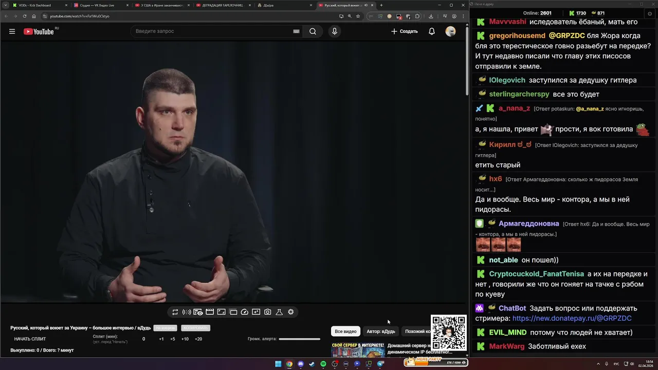This screenshot has width=658, height=370.
Task: Click the video player frame to pause
Action: (x=234, y=172)
